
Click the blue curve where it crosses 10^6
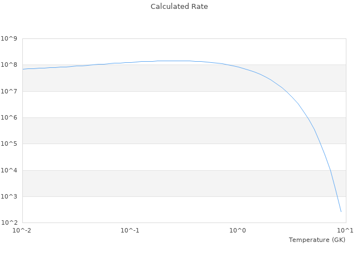tap(307, 117)
